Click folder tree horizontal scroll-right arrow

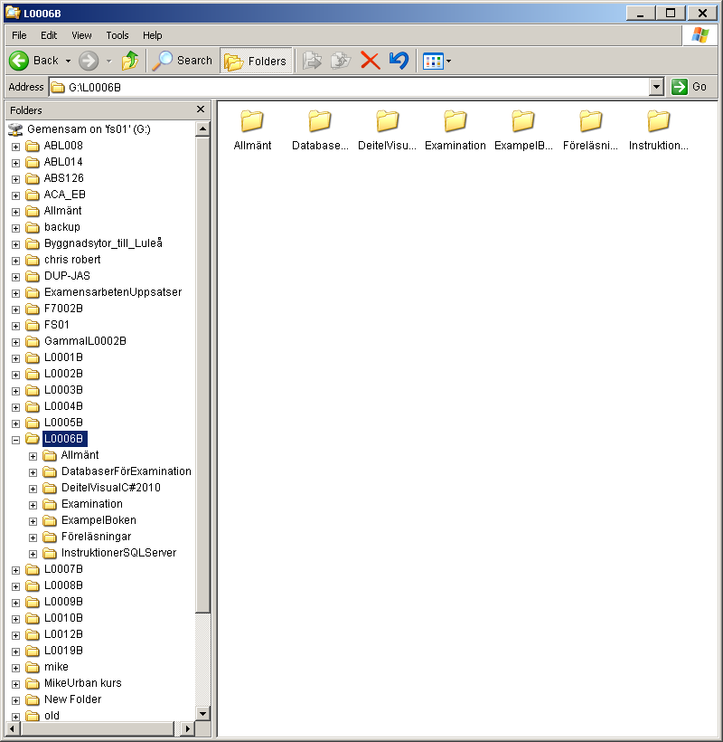coord(188,728)
